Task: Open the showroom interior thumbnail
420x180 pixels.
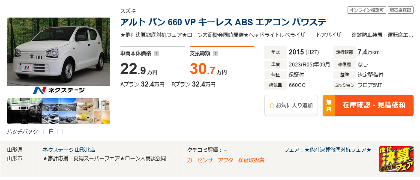Action: click(93, 111)
